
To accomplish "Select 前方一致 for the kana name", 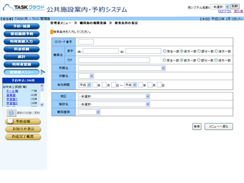I will (182, 60).
